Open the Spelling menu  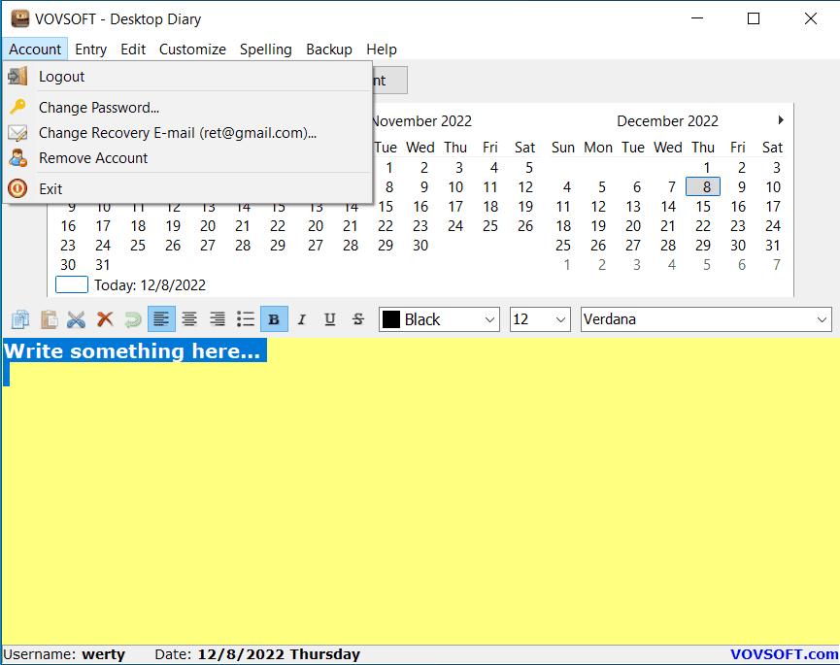[x=266, y=50]
